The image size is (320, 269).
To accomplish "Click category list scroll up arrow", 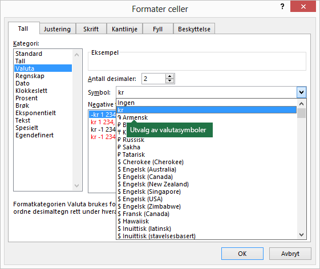I will (x=77, y=55).
